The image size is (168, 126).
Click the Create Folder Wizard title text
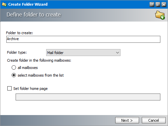28,4
